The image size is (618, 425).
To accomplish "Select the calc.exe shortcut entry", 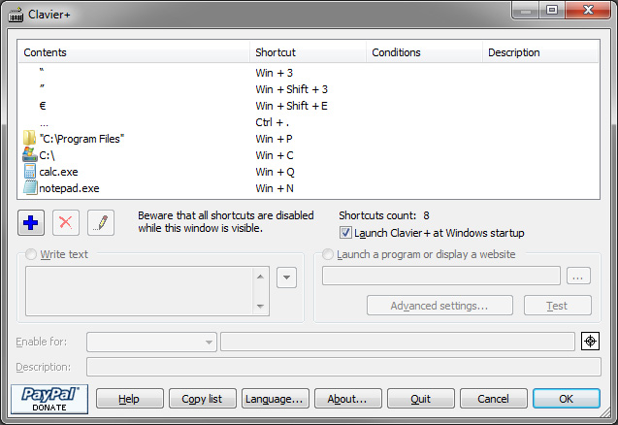I will (x=58, y=171).
